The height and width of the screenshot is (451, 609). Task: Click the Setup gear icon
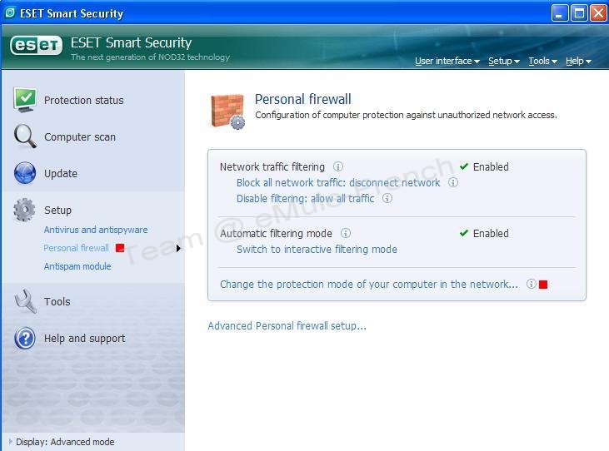tap(24, 210)
